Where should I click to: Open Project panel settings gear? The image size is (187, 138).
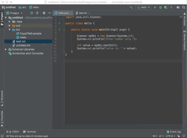point(44,13)
